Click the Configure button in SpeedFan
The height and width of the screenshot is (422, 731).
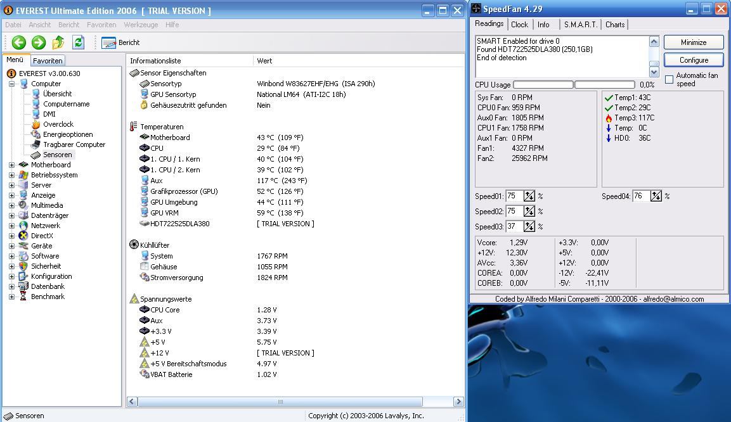click(694, 60)
